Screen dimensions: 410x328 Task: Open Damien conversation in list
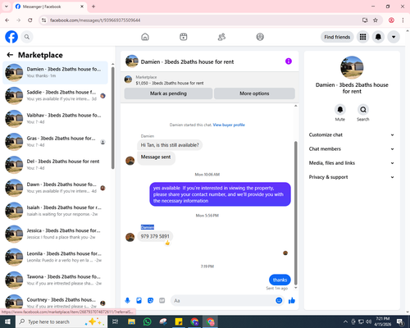click(x=55, y=72)
